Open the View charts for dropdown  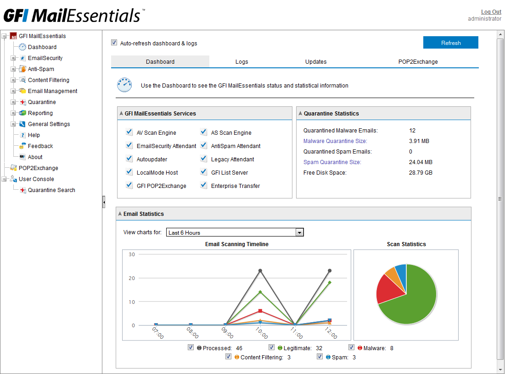click(299, 232)
